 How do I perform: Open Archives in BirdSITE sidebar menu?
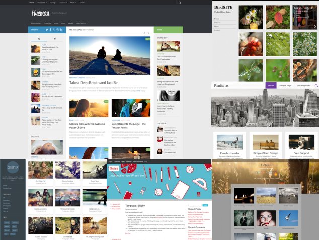click(217, 23)
